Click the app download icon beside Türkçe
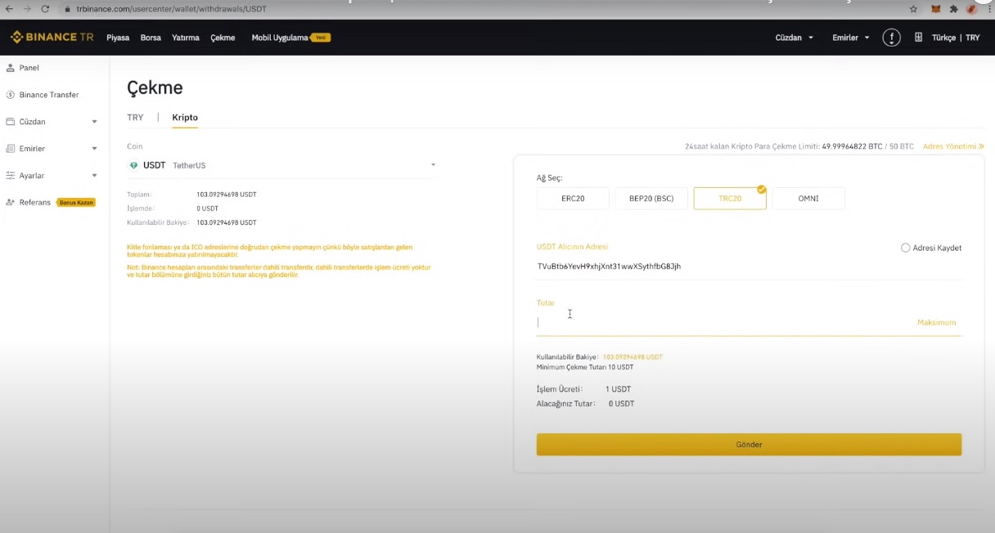Screen dimensions: 995x533 pyautogui.click(x=918, y=38)
